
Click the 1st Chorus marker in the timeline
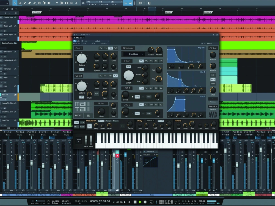36,12
